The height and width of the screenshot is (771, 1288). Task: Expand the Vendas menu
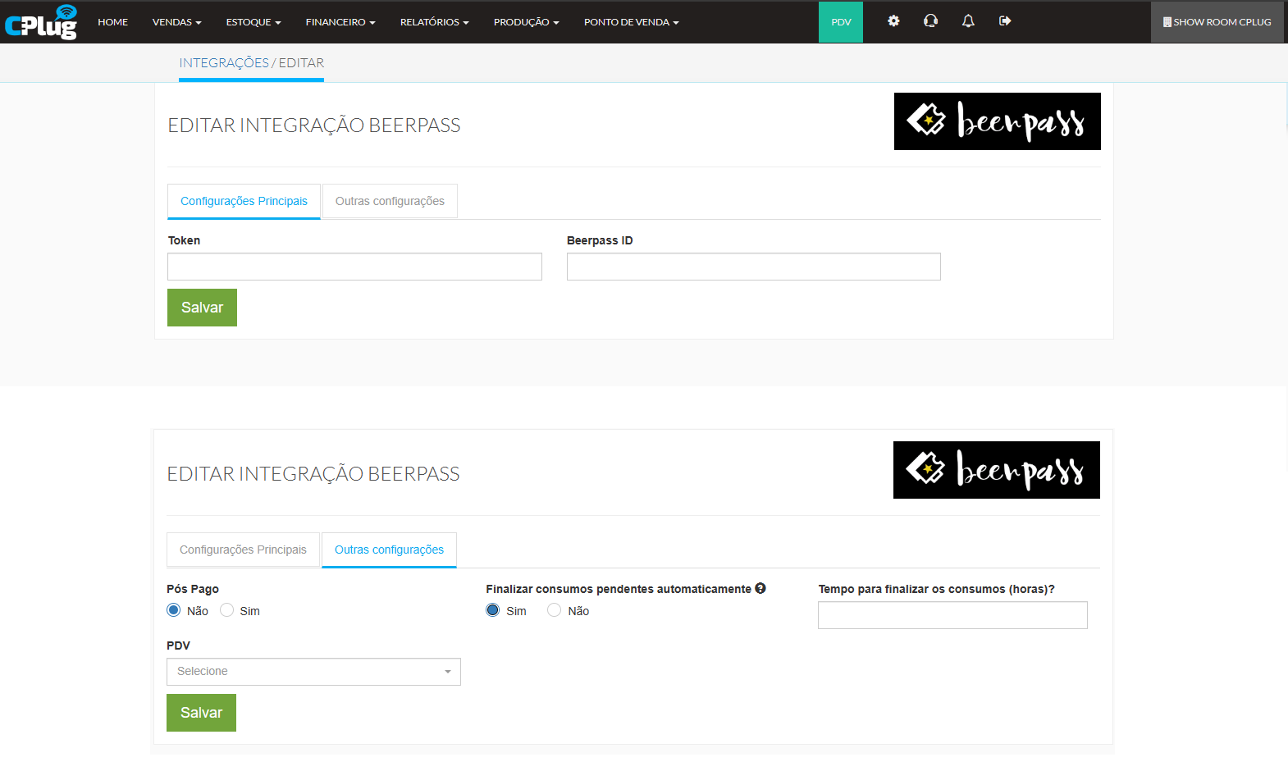point(176,22)
